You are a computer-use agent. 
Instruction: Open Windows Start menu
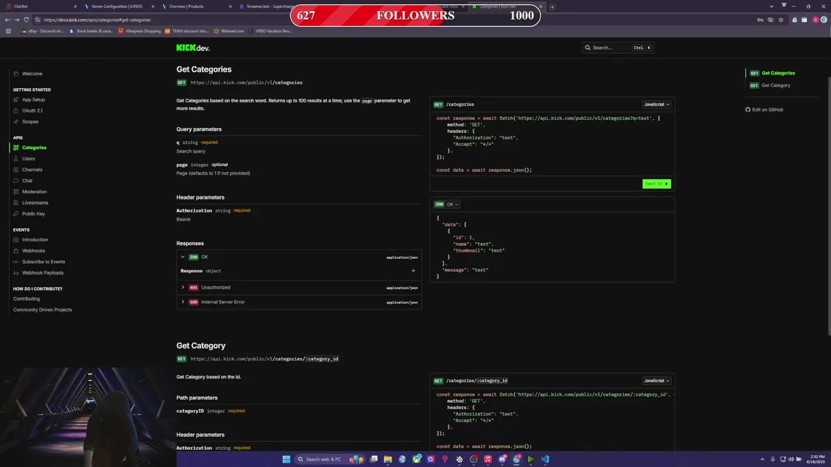286,459
